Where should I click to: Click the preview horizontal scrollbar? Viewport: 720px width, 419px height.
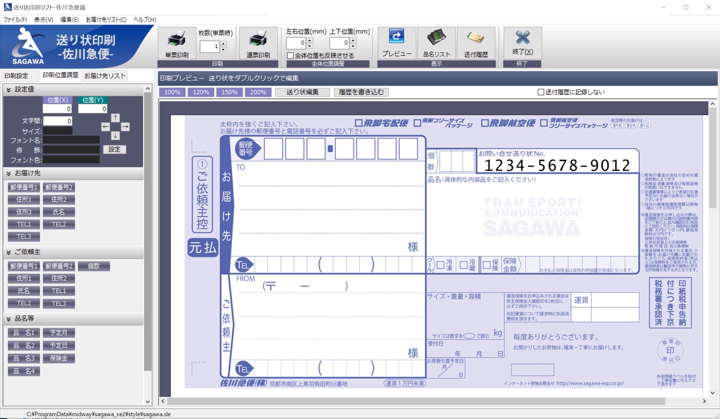point(416,401)
